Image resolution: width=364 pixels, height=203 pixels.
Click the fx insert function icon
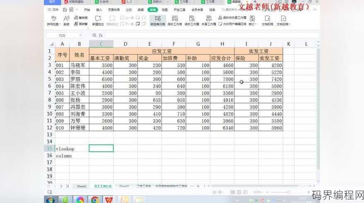point(101,35)
